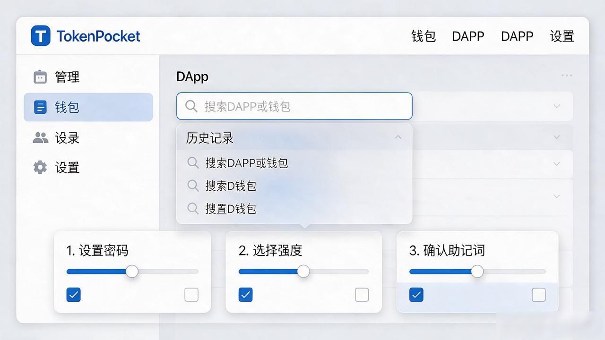The width and height of the screenshot is (605, 340).
Task: Click the 1. 设置密码 step title
Action: [97, 250]
